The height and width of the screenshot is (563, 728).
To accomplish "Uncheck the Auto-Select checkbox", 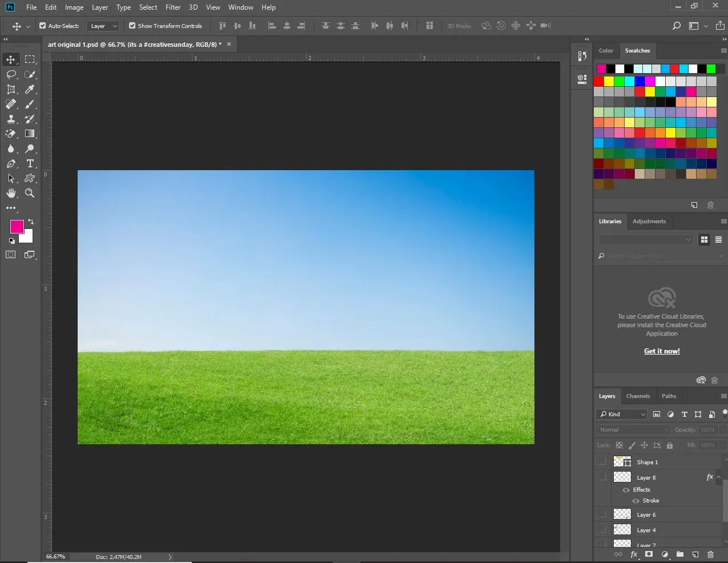I will [x=43, y=26].
